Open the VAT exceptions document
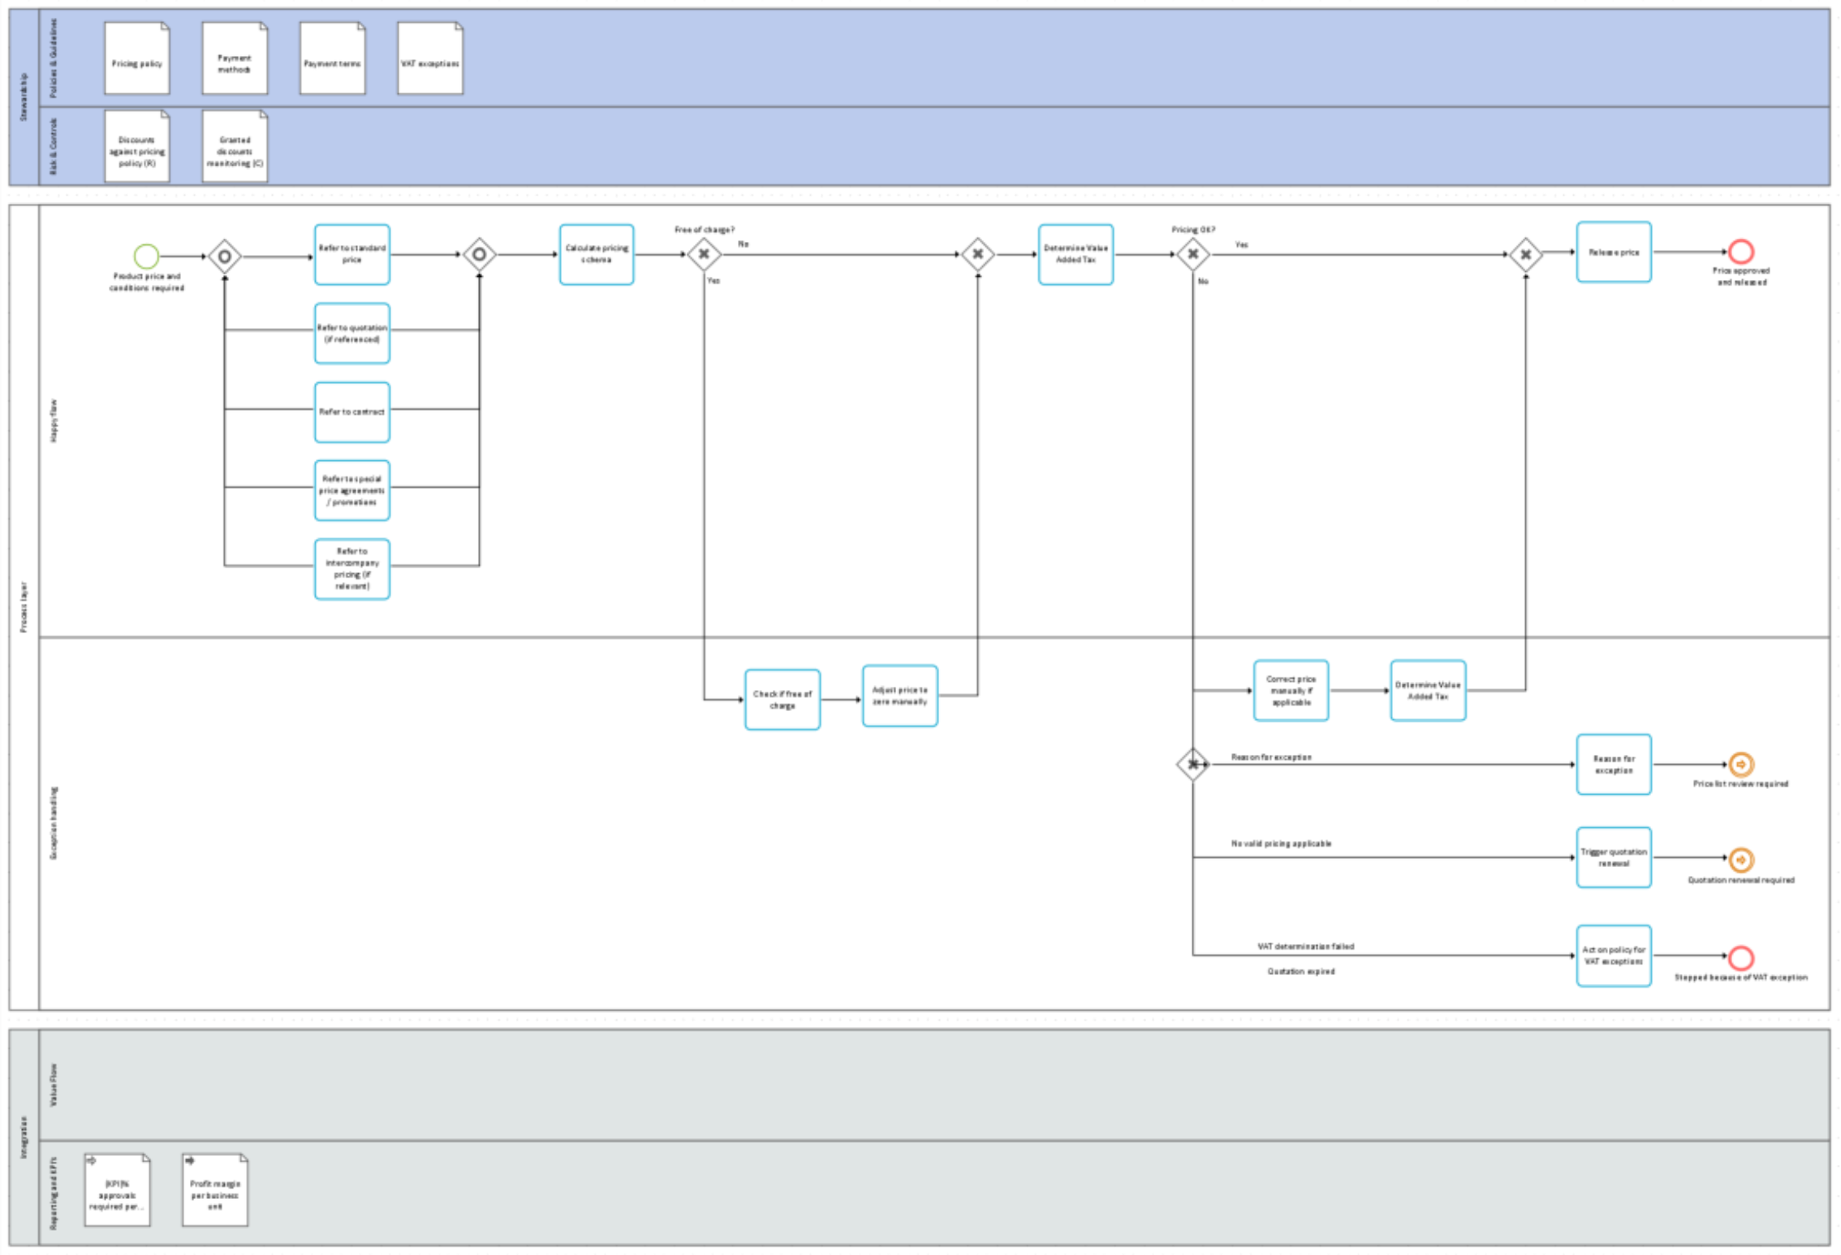 pos(430,58)
